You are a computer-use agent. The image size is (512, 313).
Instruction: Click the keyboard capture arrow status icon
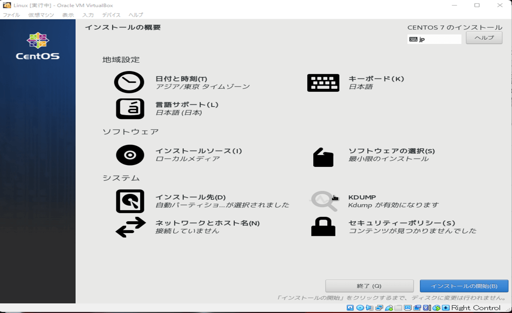pyautogui.click(x=446, y=308)
